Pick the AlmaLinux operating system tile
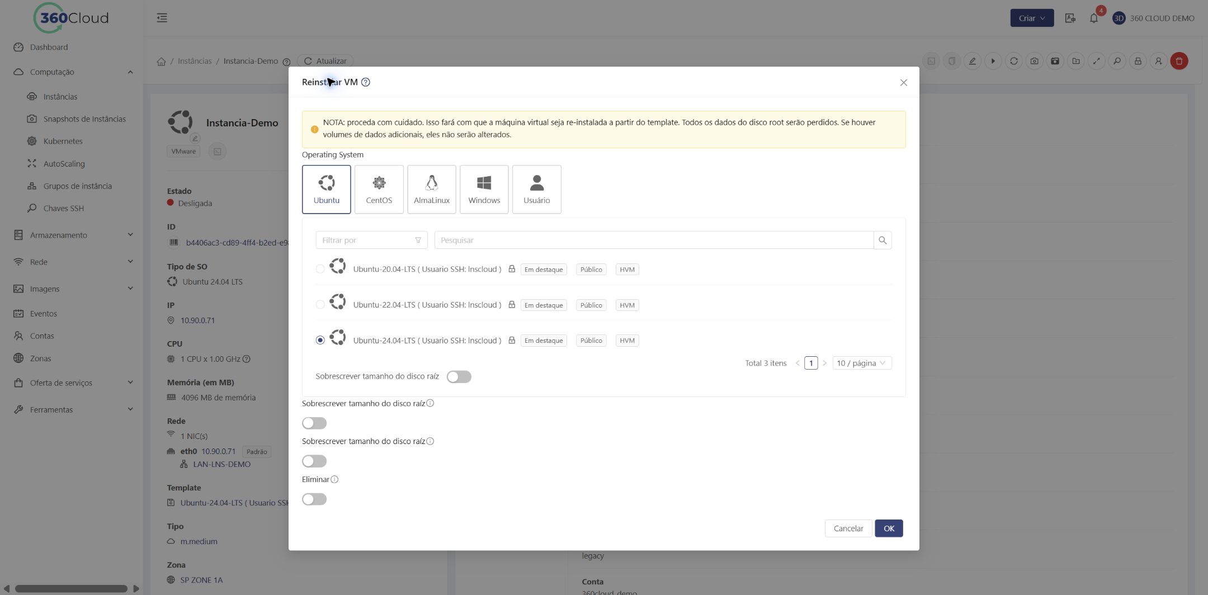 pos(431,189)
